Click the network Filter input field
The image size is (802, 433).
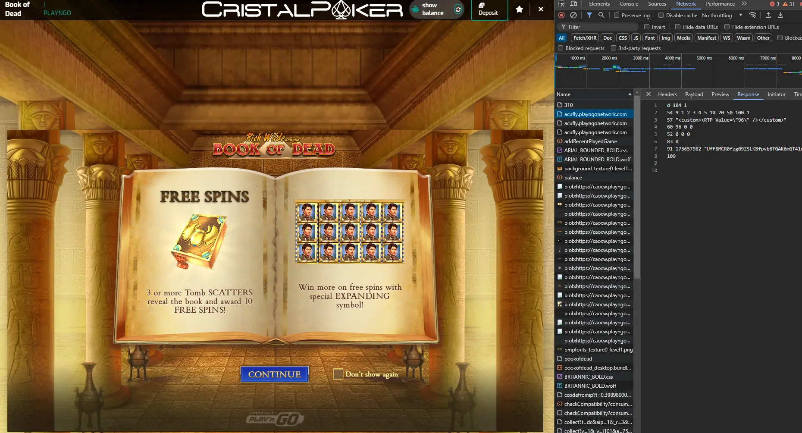coord(598,27)
